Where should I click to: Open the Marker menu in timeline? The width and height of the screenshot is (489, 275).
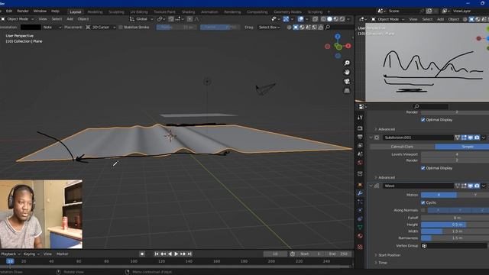click(62, 254)
